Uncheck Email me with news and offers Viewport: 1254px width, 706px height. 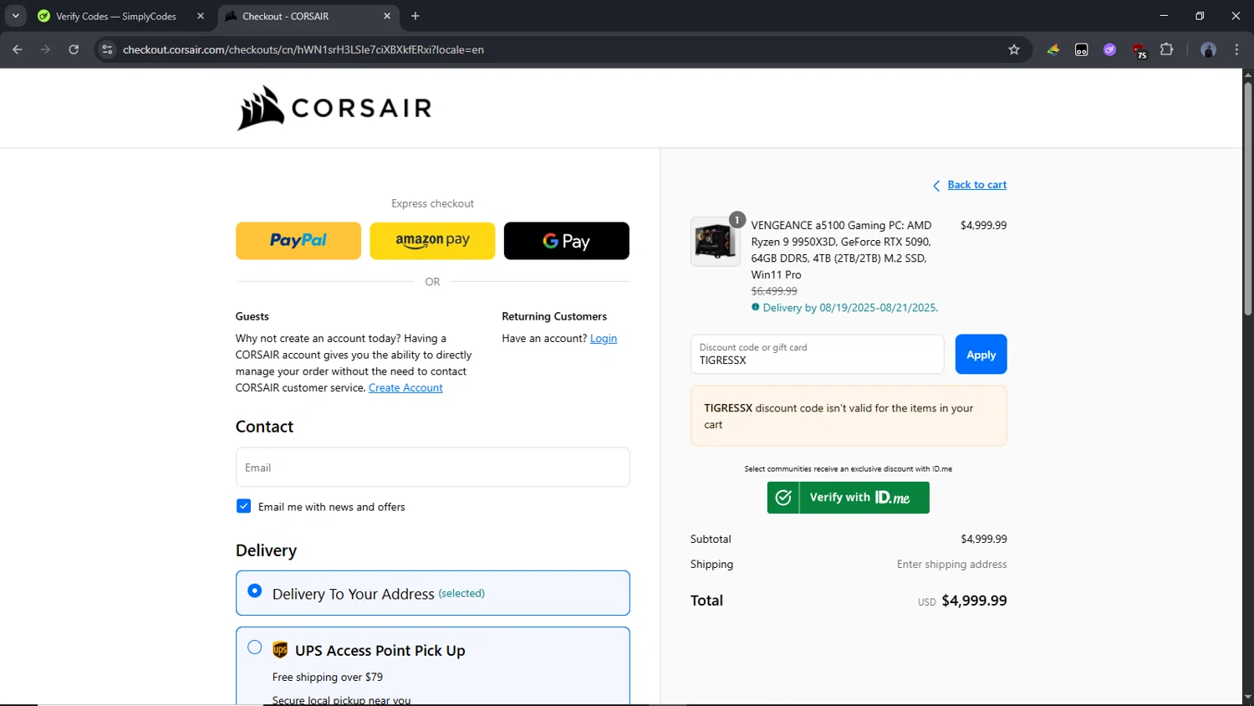243,506
